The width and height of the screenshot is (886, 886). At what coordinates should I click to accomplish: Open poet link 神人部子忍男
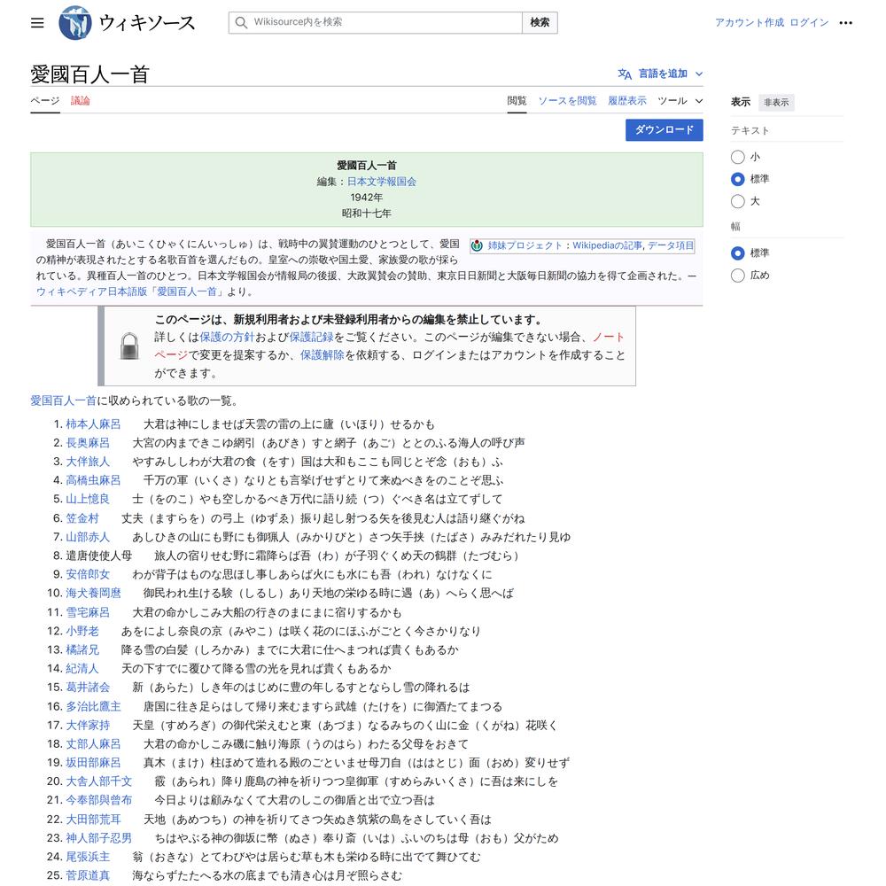point(99,838)
